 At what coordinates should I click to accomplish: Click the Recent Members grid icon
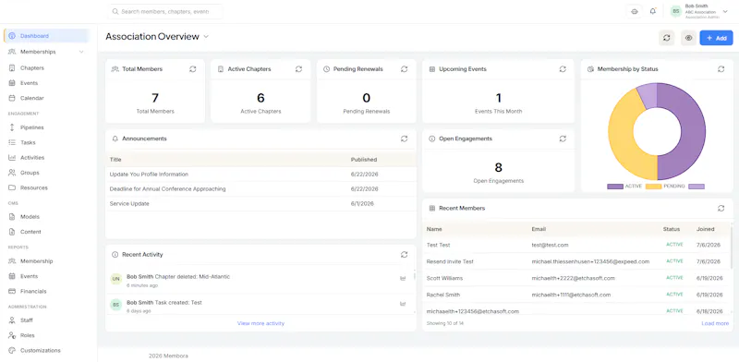(x=432, y=209)
